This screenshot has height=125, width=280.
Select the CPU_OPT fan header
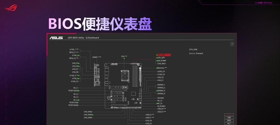coord(161,58)
